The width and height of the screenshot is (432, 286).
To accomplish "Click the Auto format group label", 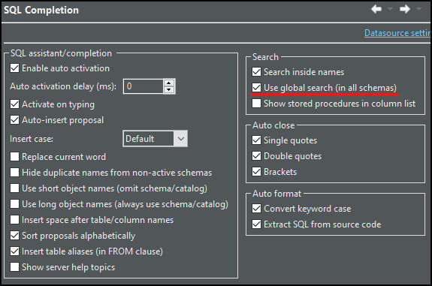I will (x=277, y=194).
